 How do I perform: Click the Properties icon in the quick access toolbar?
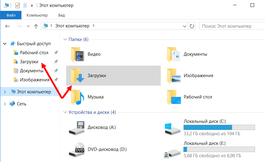click(x=17, y=5)
